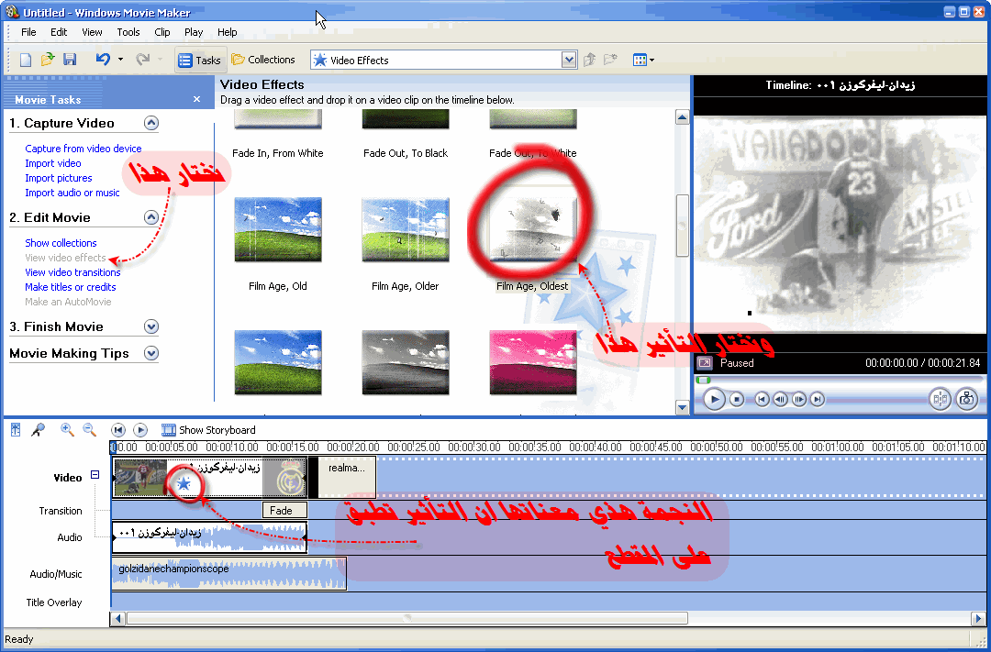991x652 pixels.
Task: Play the preview video
Action: [714, 399]
